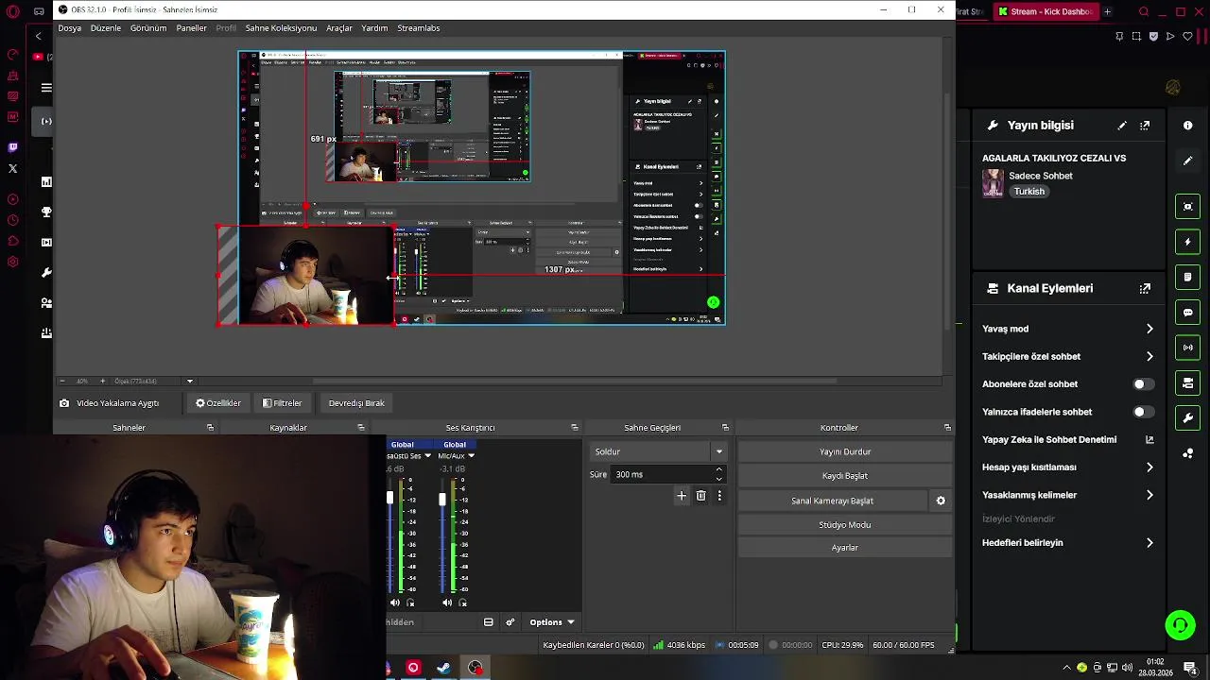The image size is (1210, 680).
Task: Open the Masaüstü Ses channel dropdown arrow
Action: pyautogui.click(x=427, y=456)
